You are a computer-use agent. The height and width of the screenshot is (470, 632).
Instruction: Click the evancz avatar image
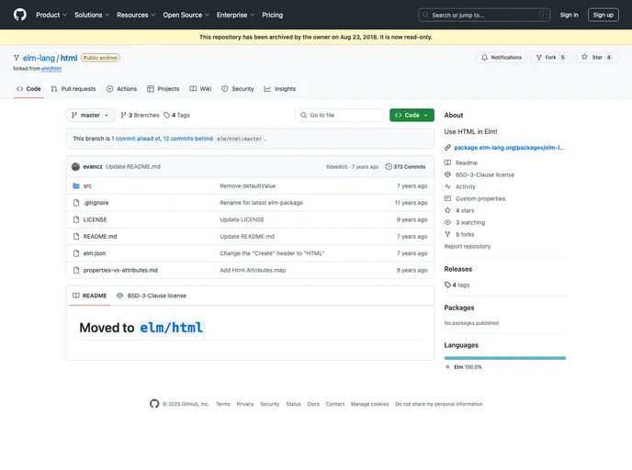pyautogui.click(x=75, y=167)
